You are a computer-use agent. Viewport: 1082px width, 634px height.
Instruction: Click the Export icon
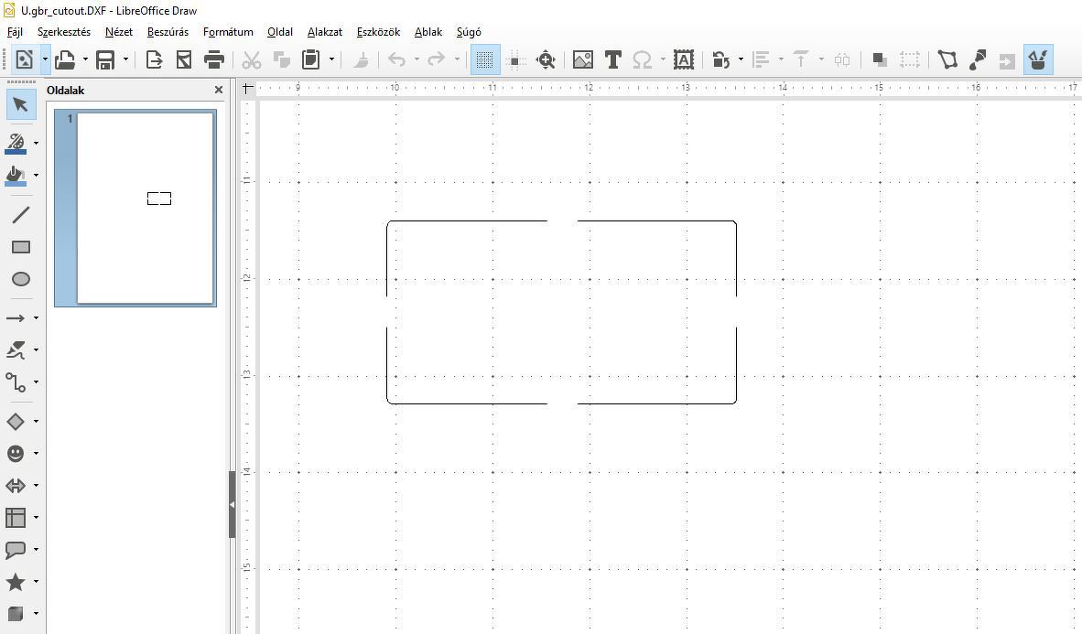[154, 60]
